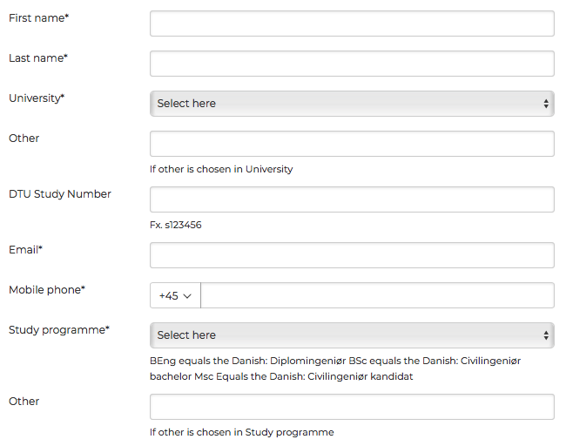
Task: Click the DTU Study Number label
Action: pos(60,194)
